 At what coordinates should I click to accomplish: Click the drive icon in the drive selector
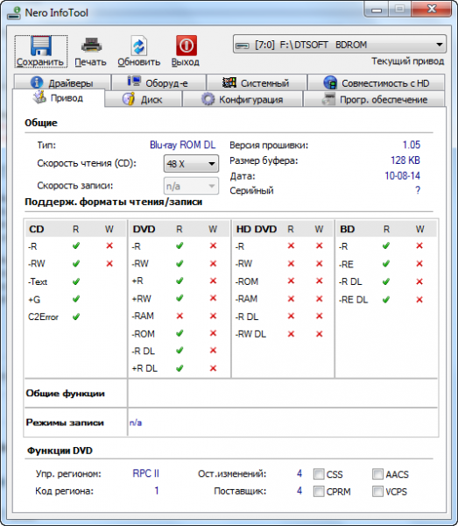tap(242, 45)
